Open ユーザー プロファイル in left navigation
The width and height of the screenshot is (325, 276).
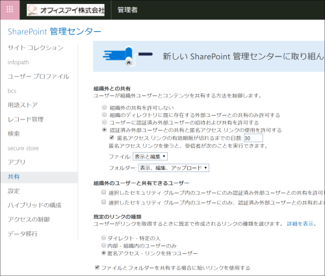point(38,77)
